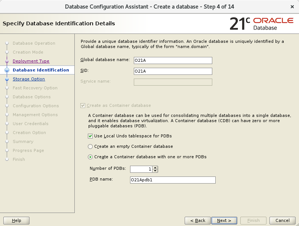The width and height of the screenshot is (299, 226).
Task: Select Create an empty Container database
Action: pyautogui.click(x=90, y=147)
